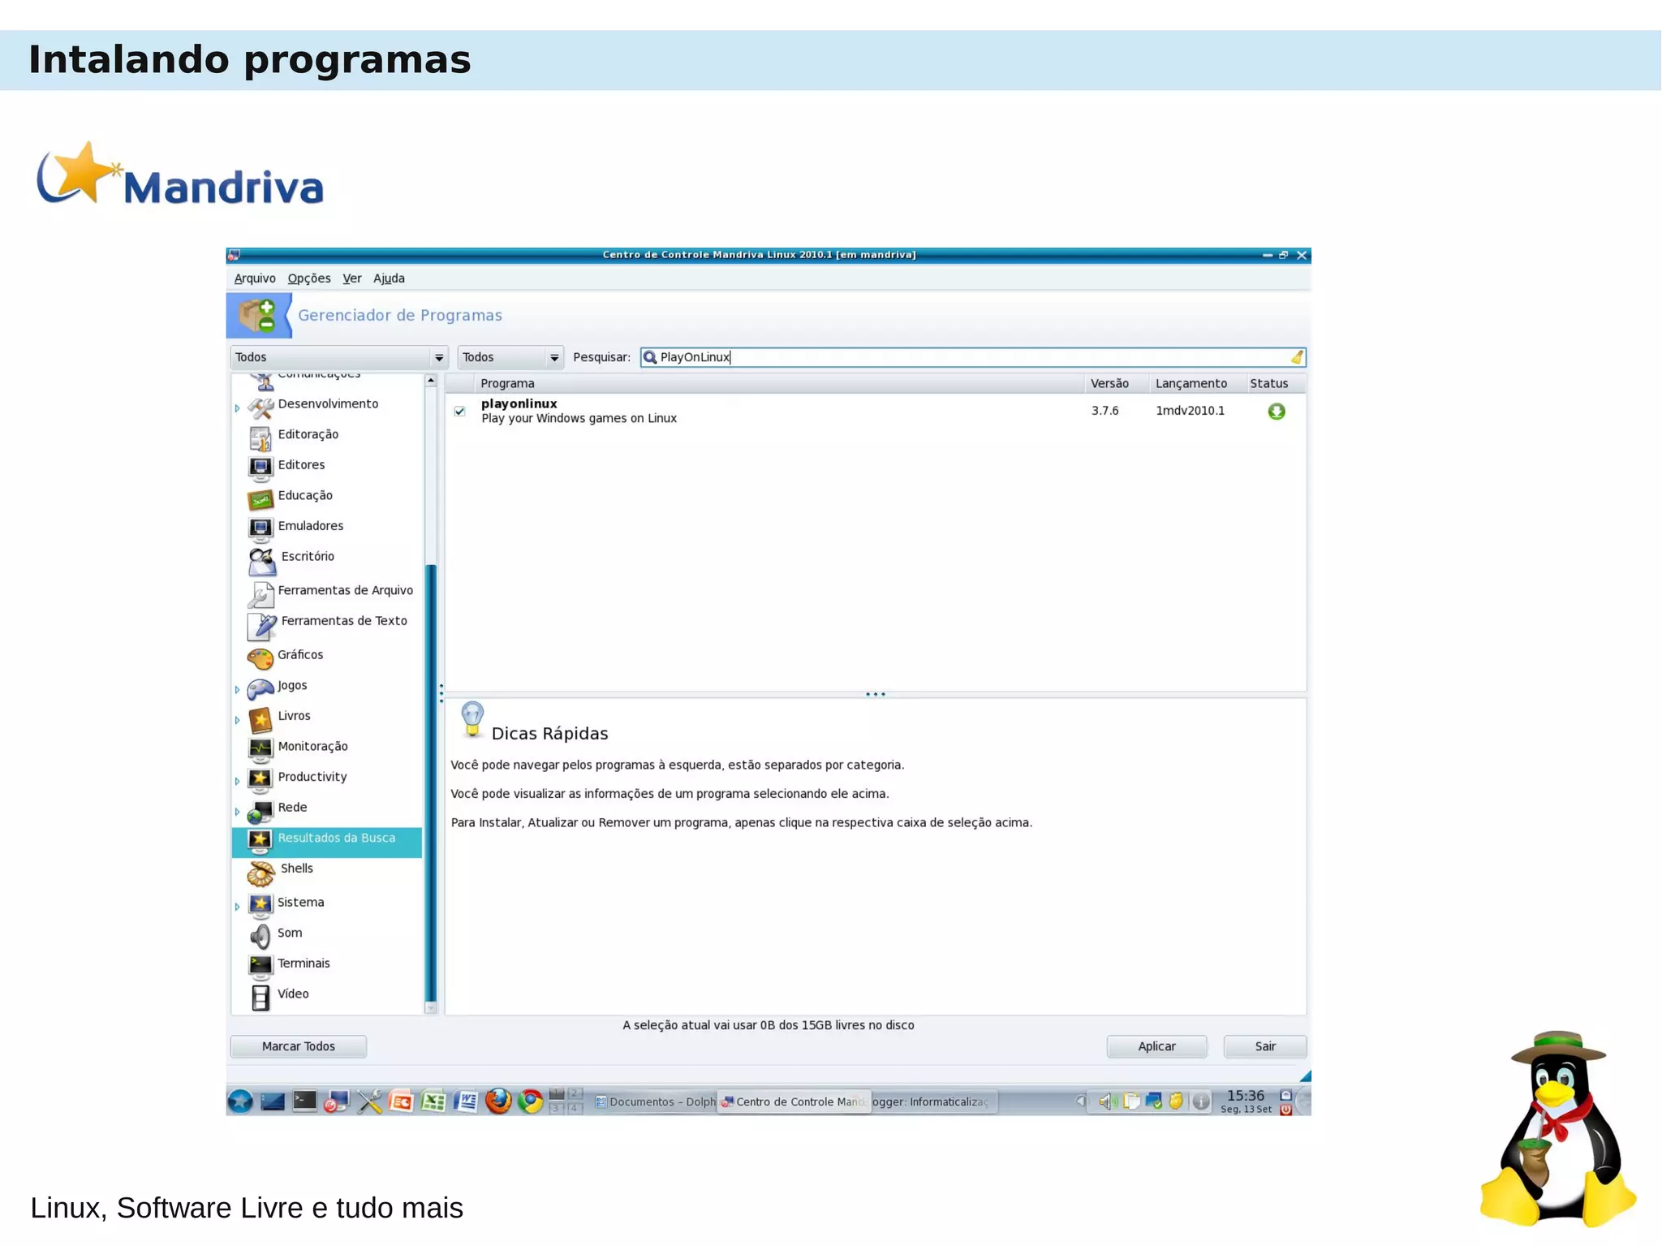Screen dimensions: 1662x1246
Task: Click the magnifier icon in search field
Action: [650, 357]
